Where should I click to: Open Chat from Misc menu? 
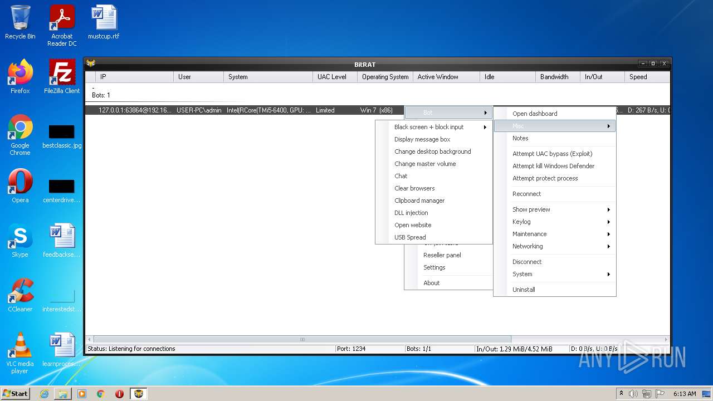pyautogui.click(x=434, y=176)
